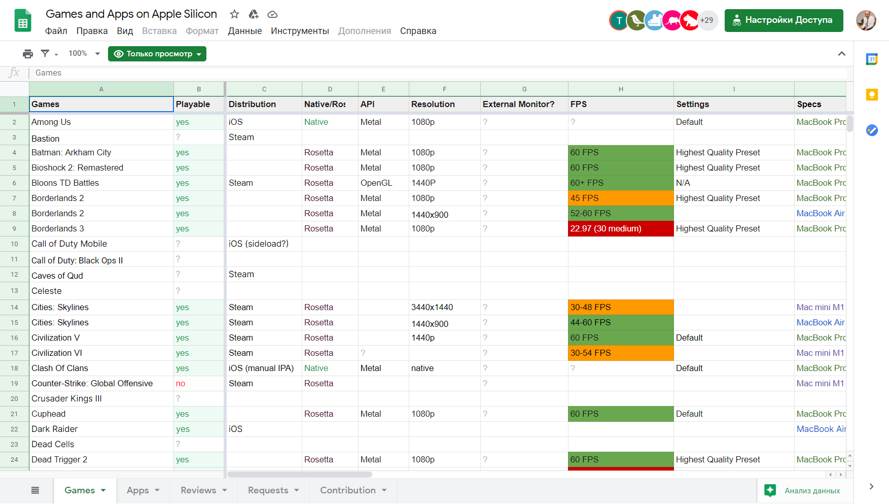Select the green 52-60 FPS cell
Screen dimensions: 889x504
tap(621, 214)
